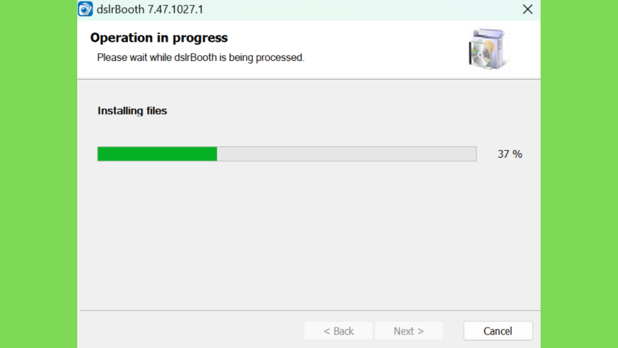618x348 pixels.
Task: Click the unfilled gray portion of progress bar
Action: [346, 154]
